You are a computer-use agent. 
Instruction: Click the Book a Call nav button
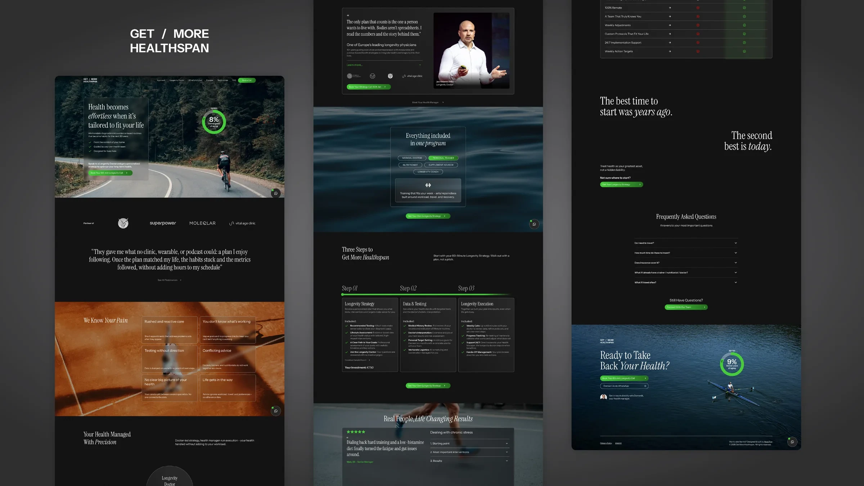(247, 80)
